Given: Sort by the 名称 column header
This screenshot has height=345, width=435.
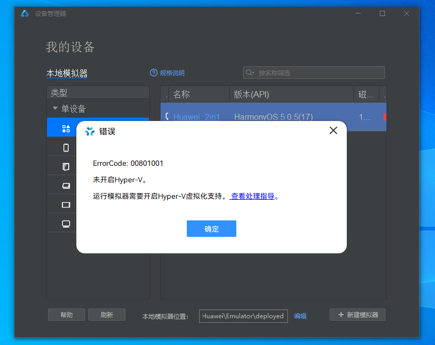Looking at the screenshot, I should point(199,94).
